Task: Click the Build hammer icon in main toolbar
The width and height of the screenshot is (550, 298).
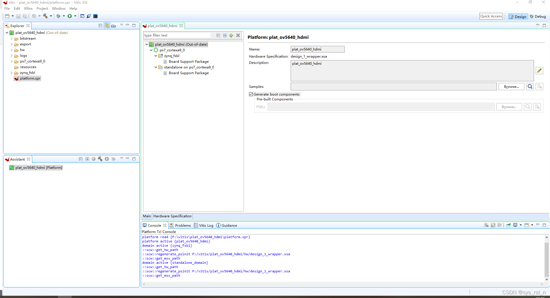Action: click(45, 16)
